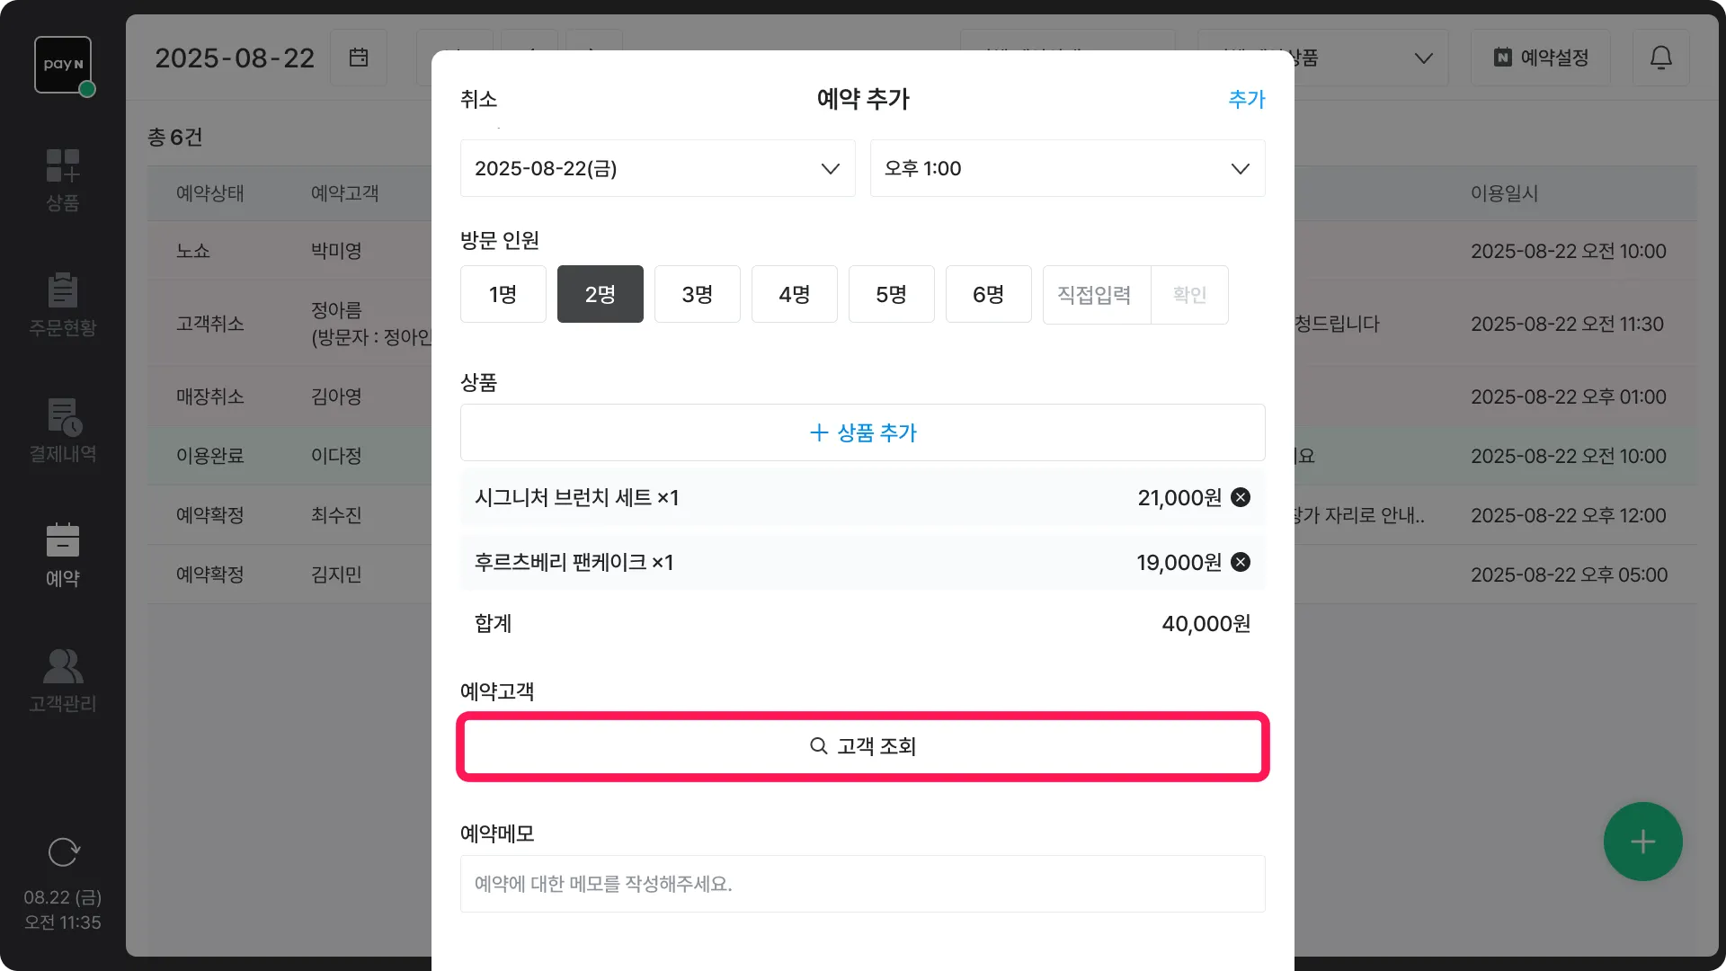The height and width of the screenshot is (971, 1726).
Task: Open the calendar date picker icon
Action: pos(359,58)
